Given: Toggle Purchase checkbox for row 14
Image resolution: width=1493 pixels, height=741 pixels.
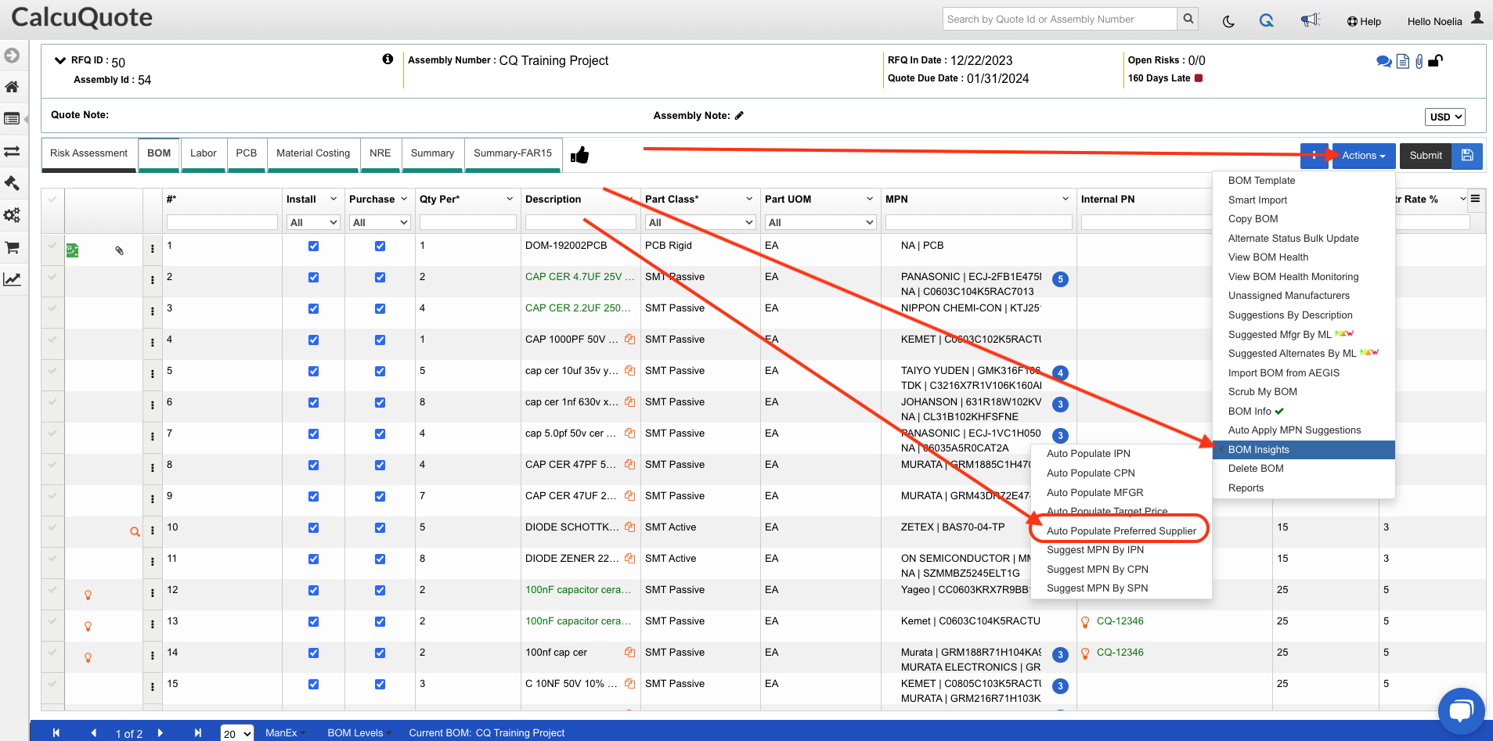Looking at the screenshot, I should pyautogui.click(x=380, y=653).
